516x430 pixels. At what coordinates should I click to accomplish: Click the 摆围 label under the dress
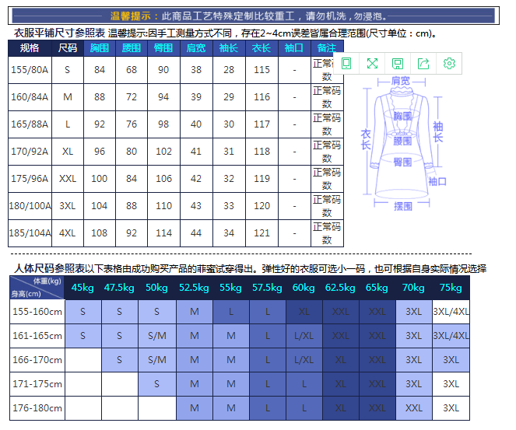click(x=403, y=207)
